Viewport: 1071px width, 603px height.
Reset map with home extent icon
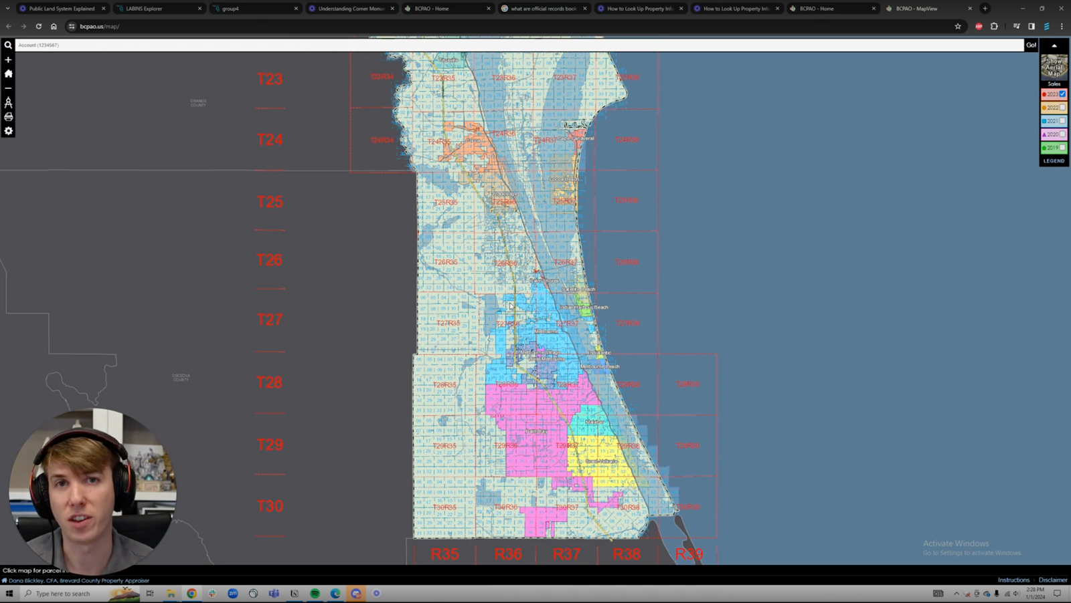8,74
